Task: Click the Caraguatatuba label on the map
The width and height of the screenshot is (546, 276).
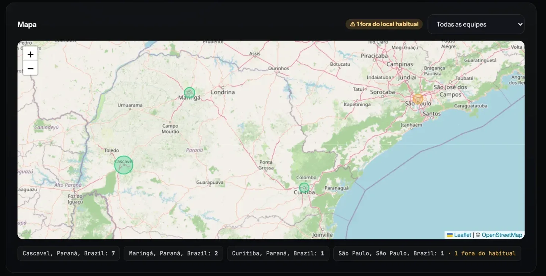Action: tap(471, 106)
